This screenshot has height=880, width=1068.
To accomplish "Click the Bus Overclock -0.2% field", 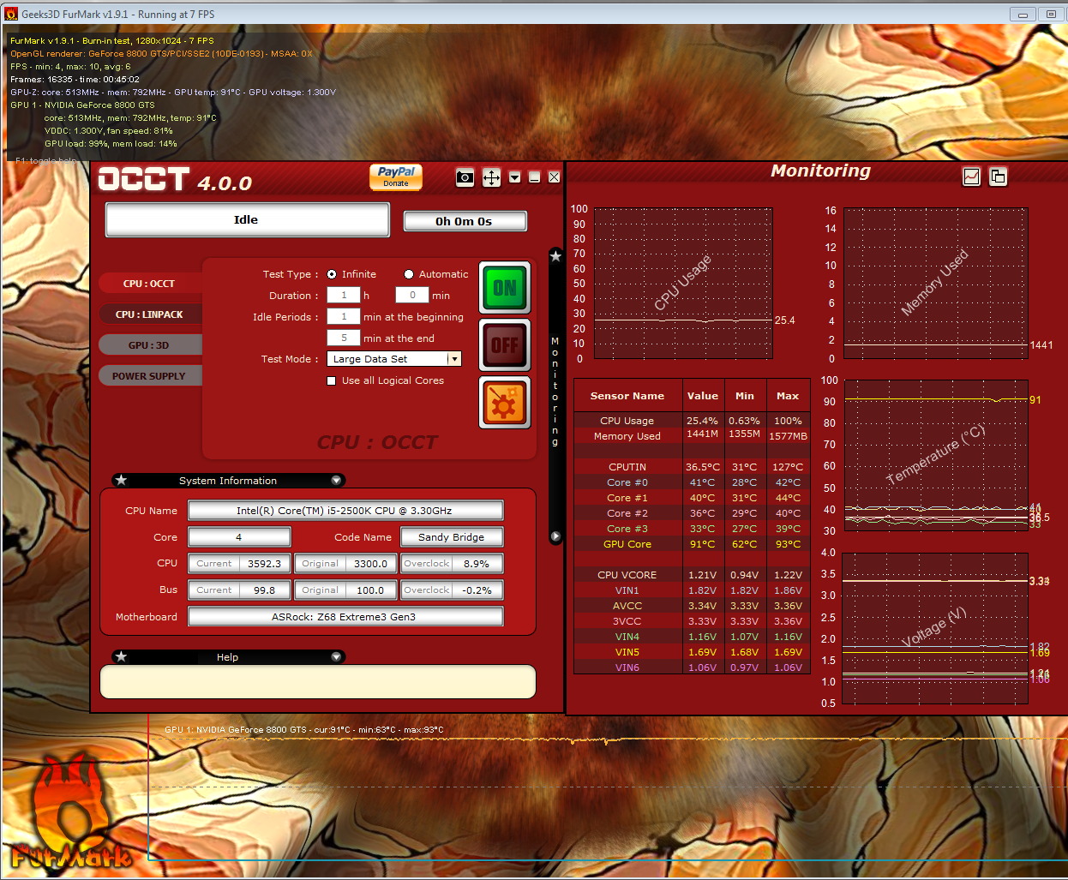I will (x=452, y=590).
